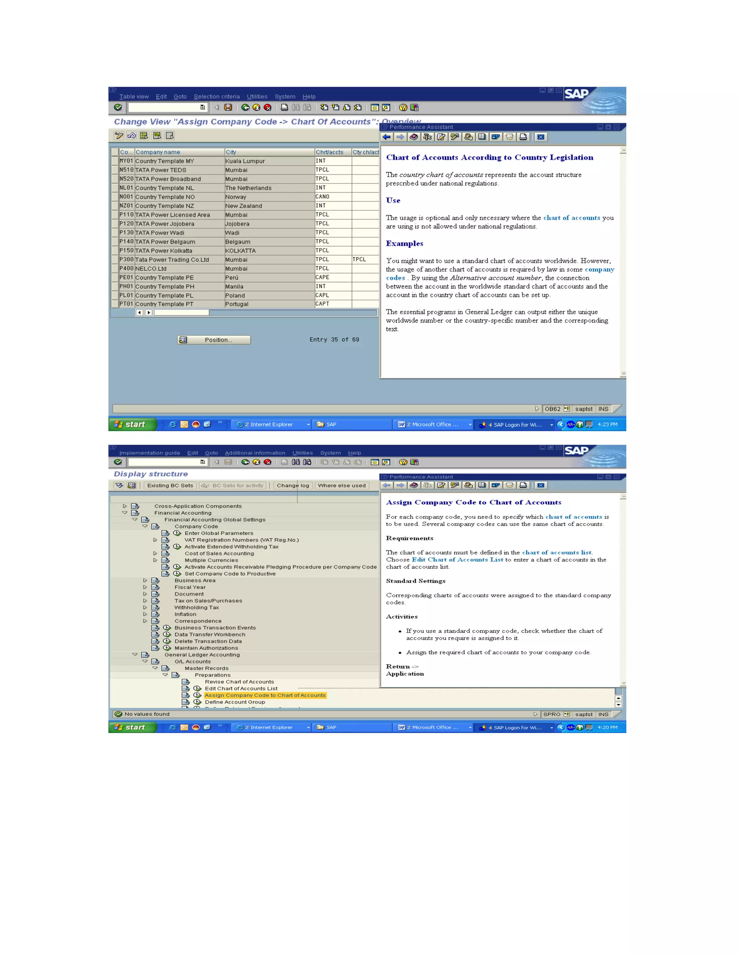The image size is (738, 956).
Task: Click back arrow in Chart of Accounts help panel
Action: (387, 137)
